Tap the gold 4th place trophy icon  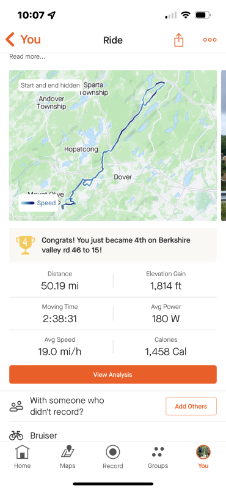point(25,244)
